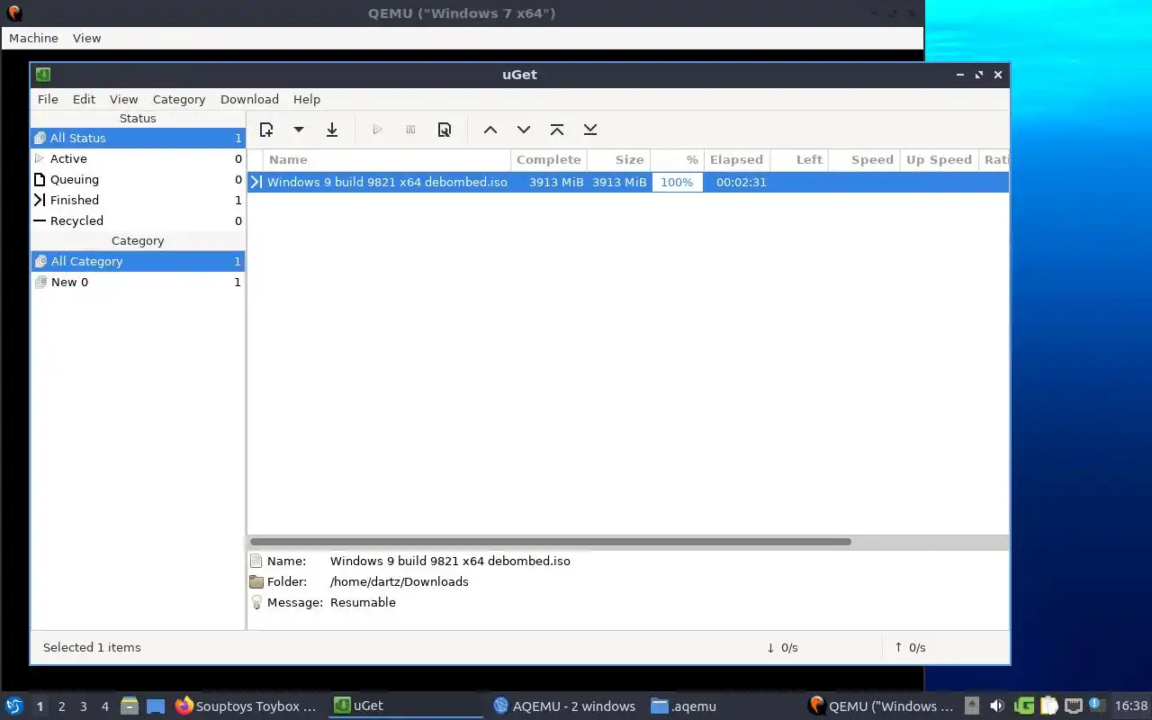Open the start menu icon in taskbar
Image resolution: width=1152 pixels, height=720 pixels.
coord(13,706)
